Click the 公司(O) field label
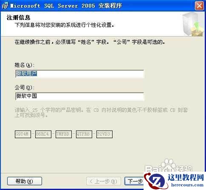The width and height of the screenshot is (206, 190). pos(25,88)
